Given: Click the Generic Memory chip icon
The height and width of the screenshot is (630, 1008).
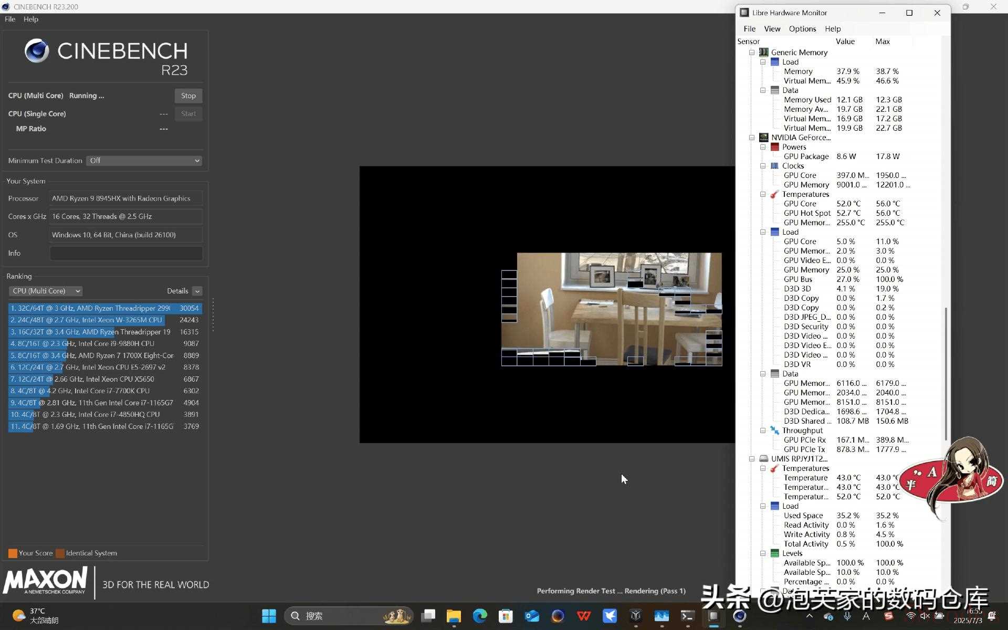Looking at the screenshot, I should pyautogui.click(x=764, y=52).
